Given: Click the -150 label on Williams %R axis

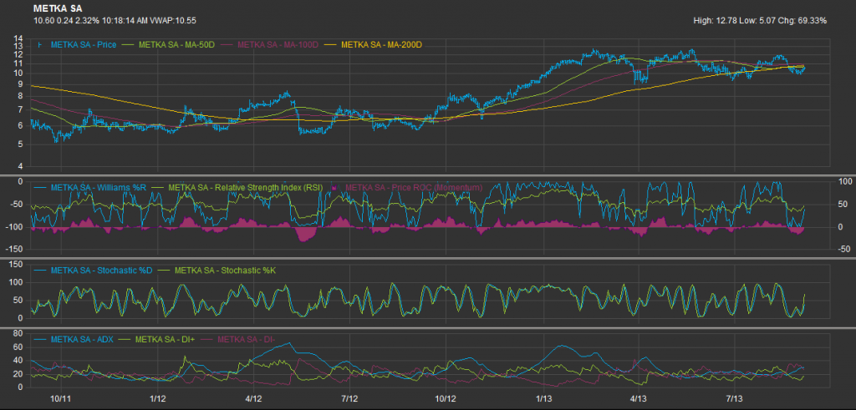Looking at the screenshot, I should pos(15,250).
